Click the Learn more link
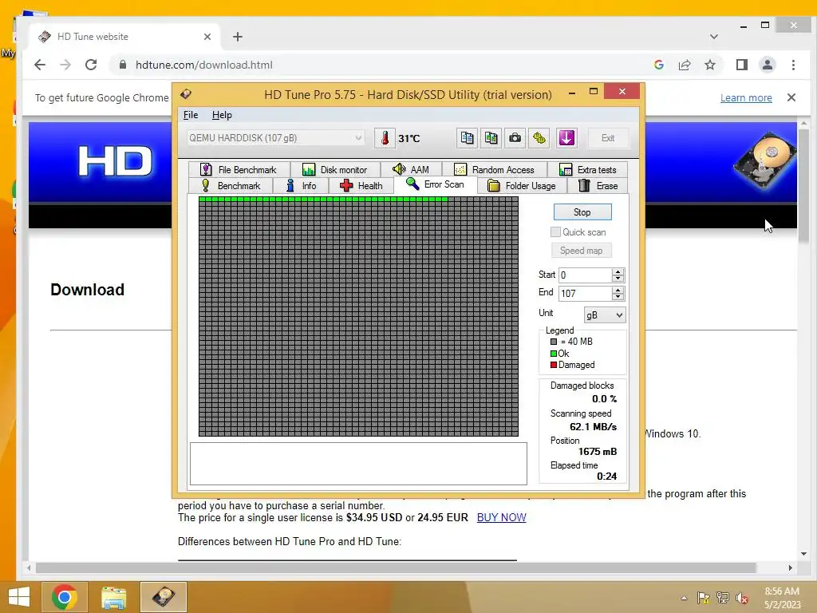This screenshot has height=613, width=817. (746, 97)
